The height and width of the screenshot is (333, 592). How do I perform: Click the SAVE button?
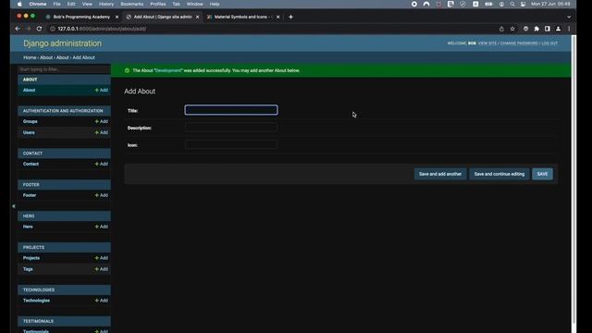click(x=543, y=174)
